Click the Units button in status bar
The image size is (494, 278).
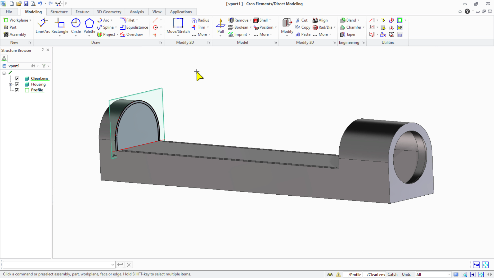[x=406, y=274]
